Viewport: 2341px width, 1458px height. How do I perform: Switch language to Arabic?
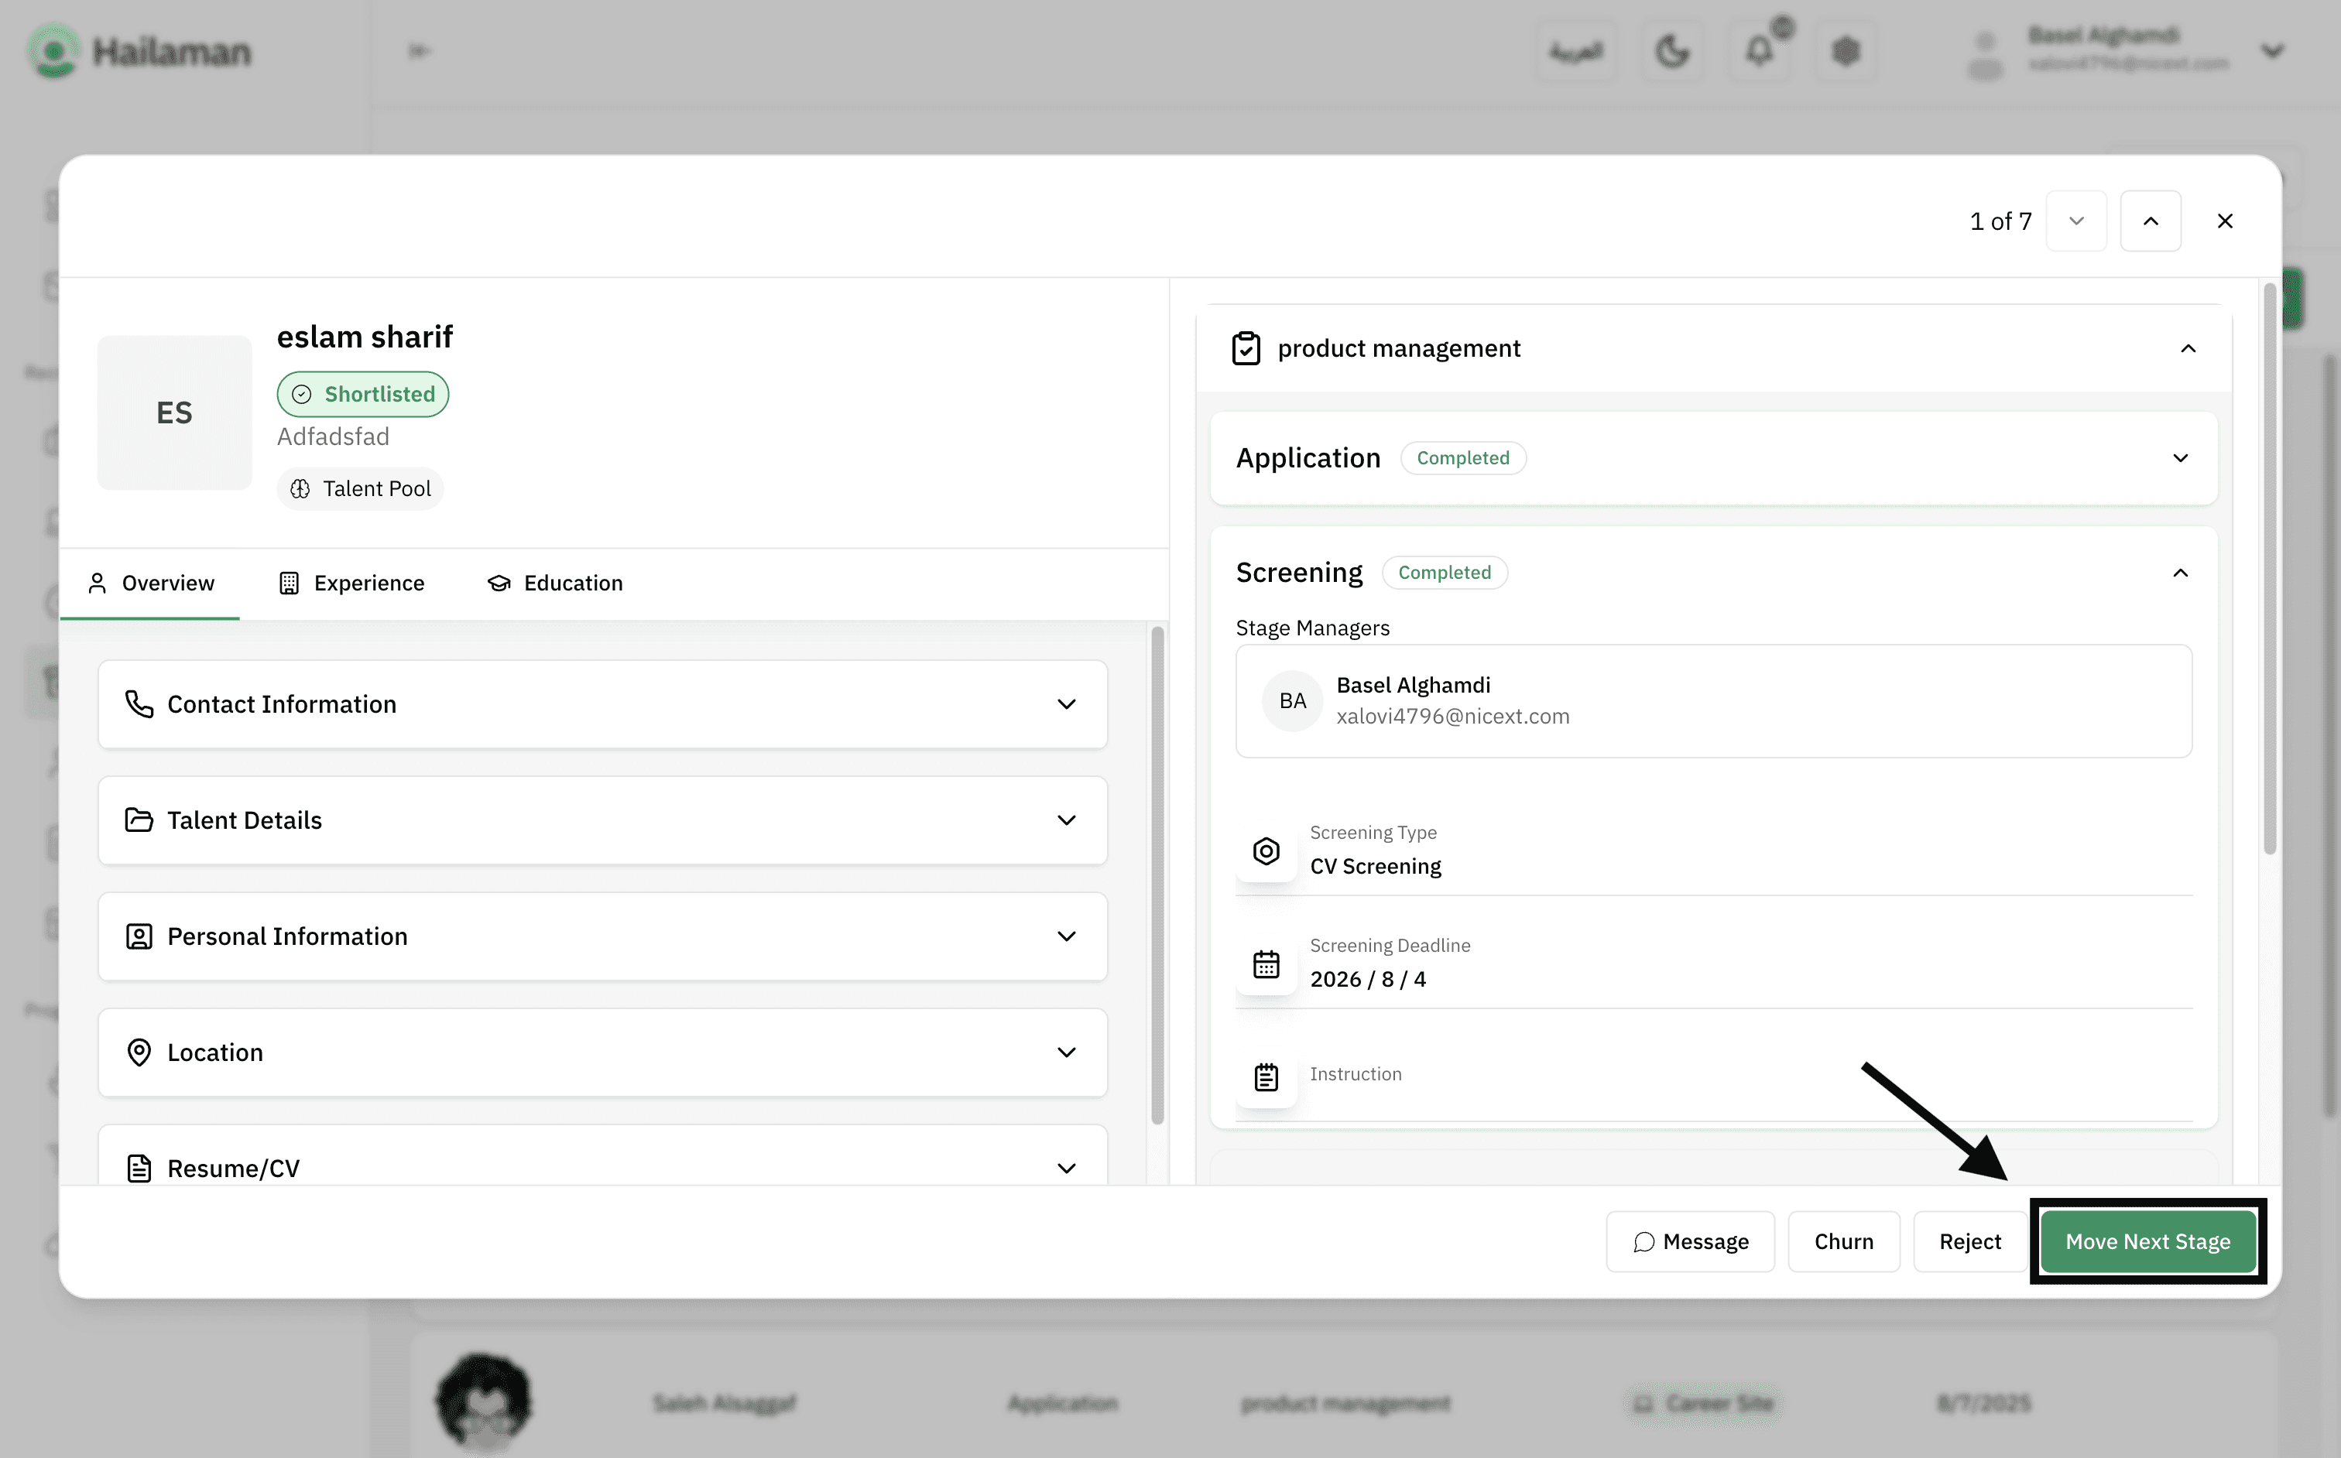pos(1576,51)
